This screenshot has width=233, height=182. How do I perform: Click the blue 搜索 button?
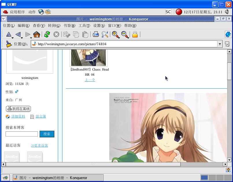click(47, 134)
